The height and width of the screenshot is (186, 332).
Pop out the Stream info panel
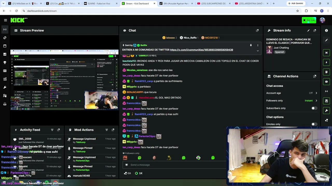(x=315, y=30)
